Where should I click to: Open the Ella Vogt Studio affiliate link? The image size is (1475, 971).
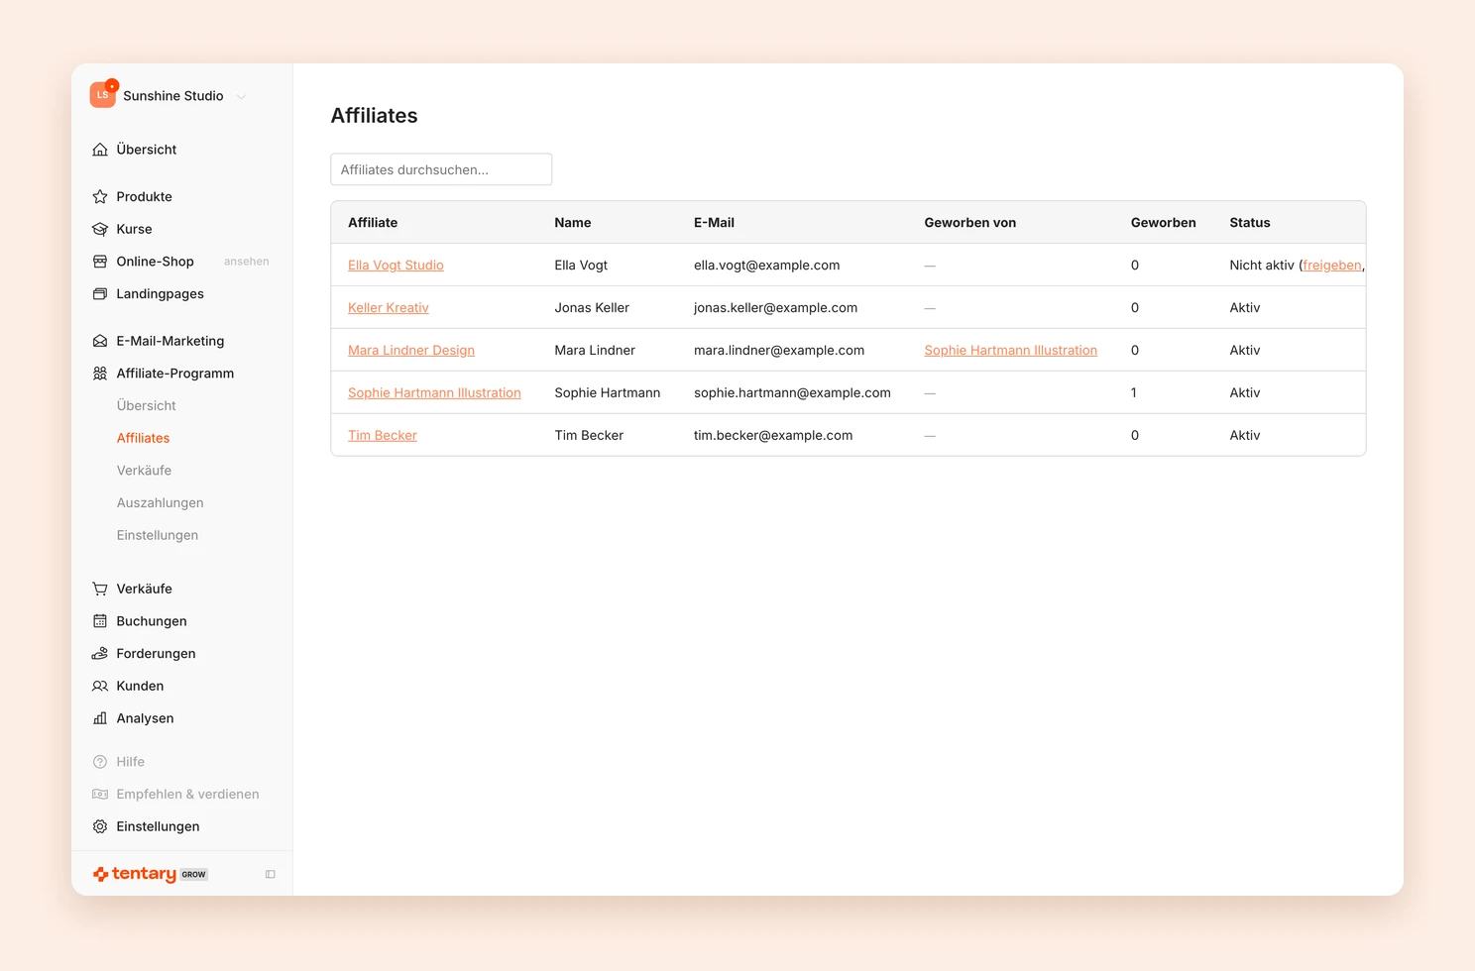[x=396, y=266]
